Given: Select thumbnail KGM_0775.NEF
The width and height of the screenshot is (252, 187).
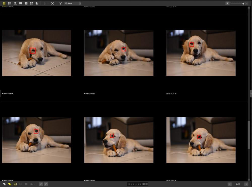Looking at the screenshot, I should [x=37, y=53].
